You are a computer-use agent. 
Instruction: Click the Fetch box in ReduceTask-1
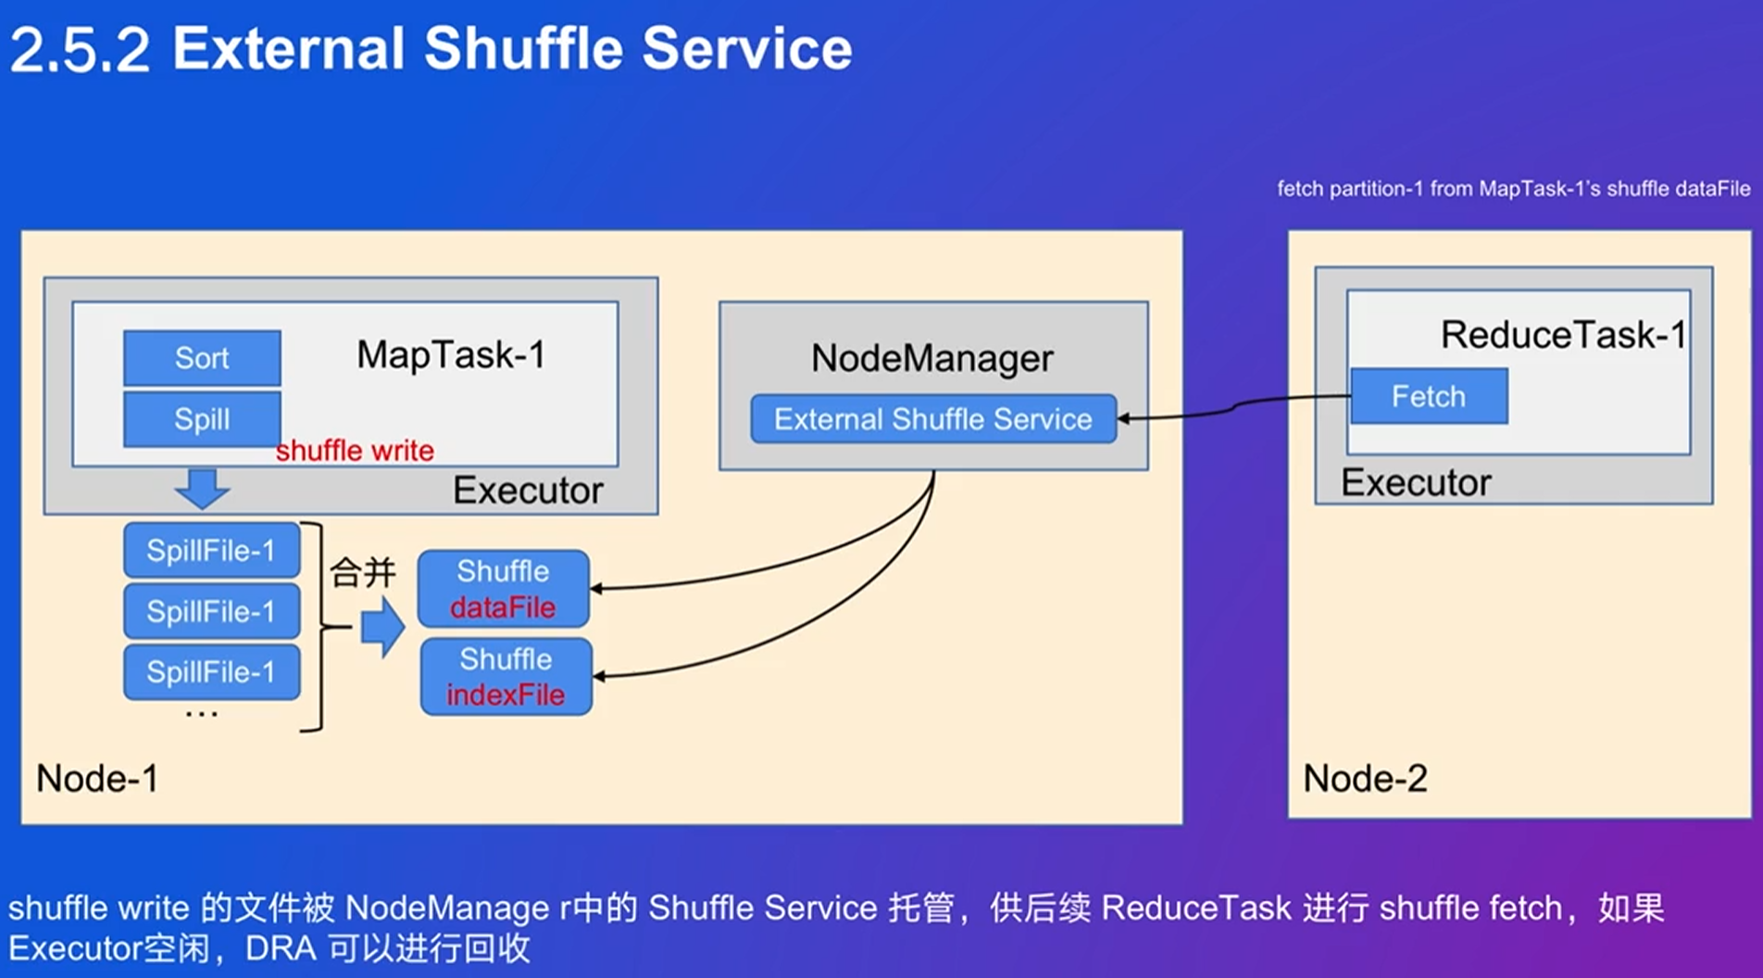1428,396
